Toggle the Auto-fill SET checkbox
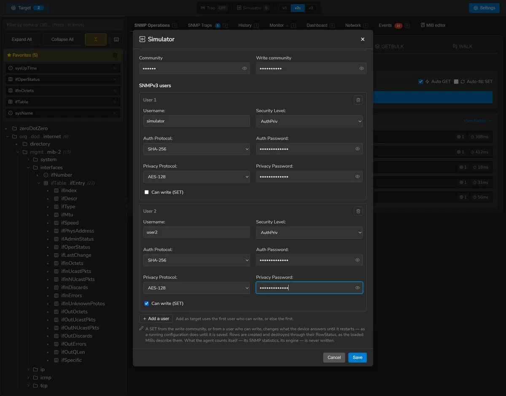The image size is (506, 396). (456, 81)
